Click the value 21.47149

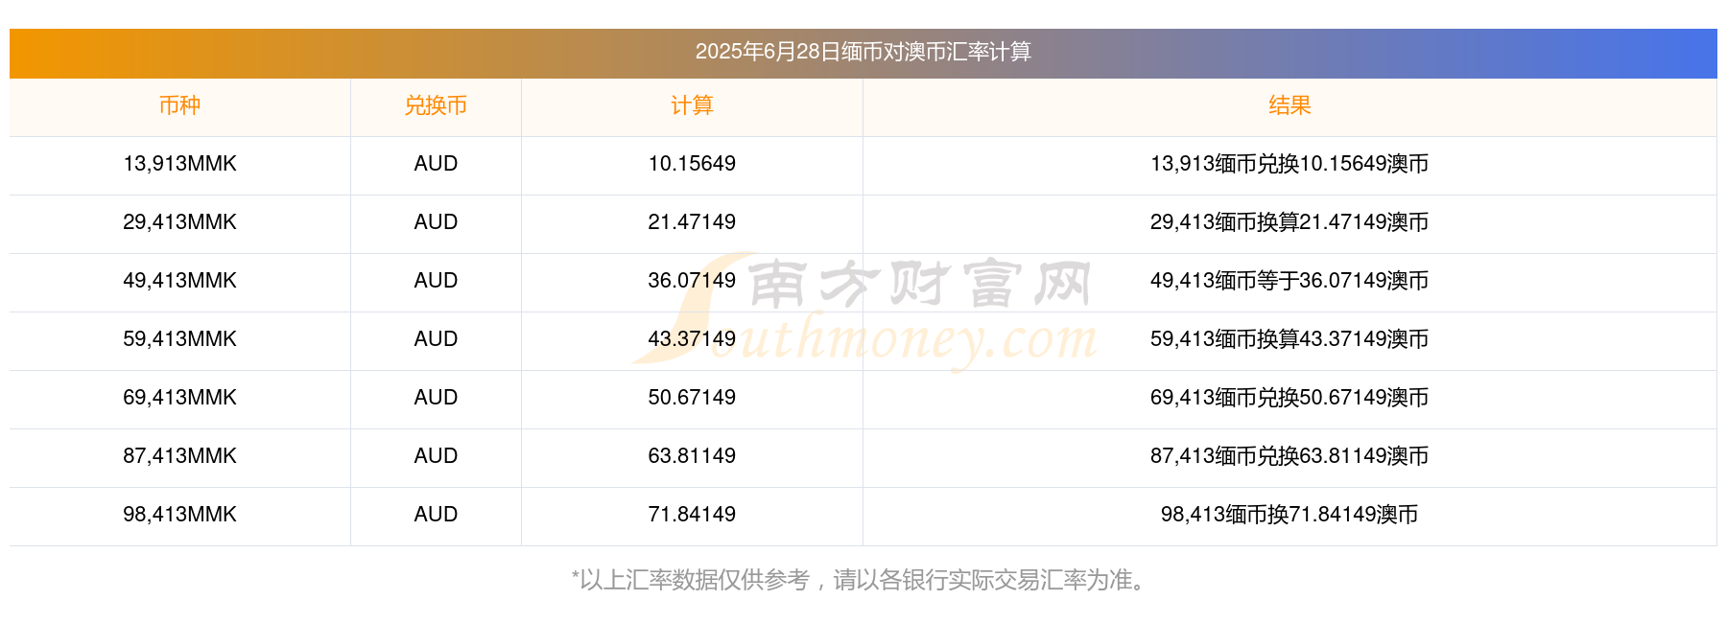(692, 222)
